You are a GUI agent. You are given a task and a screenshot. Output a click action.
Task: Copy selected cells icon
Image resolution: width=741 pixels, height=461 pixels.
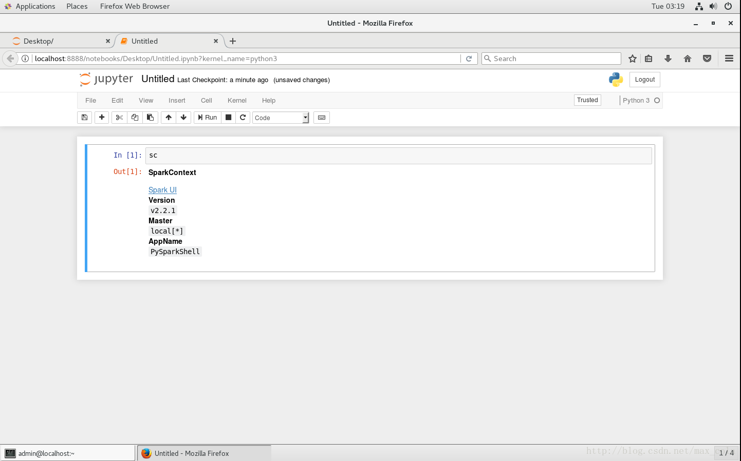(x=135, y=118)
